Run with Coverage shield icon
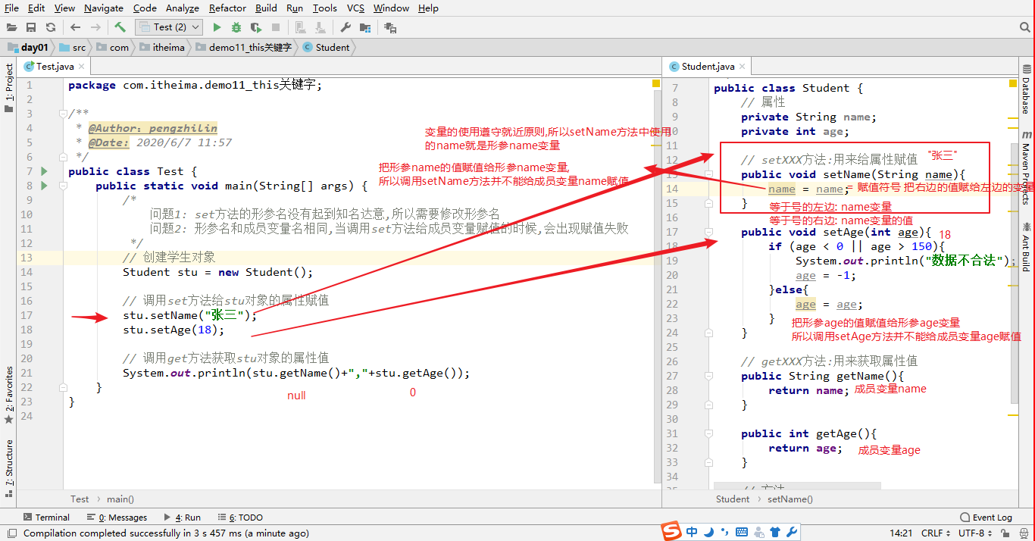The image size is (1035, 541). pos(255,27)
